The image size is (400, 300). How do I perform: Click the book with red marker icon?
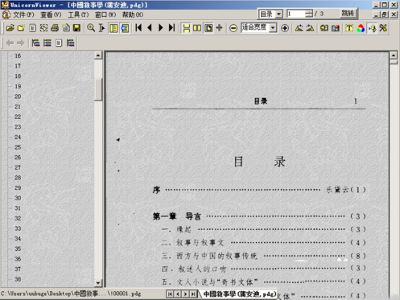pos(336,28)
